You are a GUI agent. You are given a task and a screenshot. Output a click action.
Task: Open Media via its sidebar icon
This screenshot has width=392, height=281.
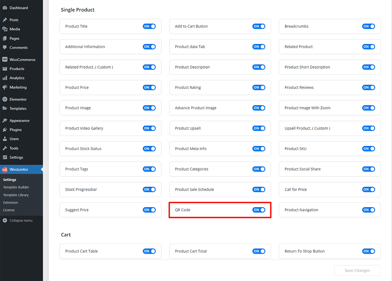click(5, 29)
